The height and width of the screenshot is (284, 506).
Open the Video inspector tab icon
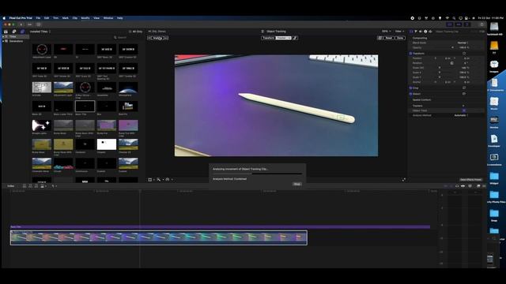(x=411, y=32)
